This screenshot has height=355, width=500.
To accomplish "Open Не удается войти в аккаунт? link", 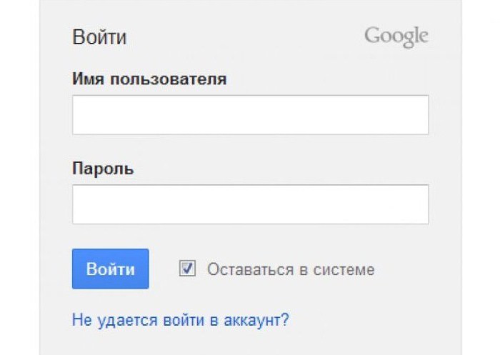I will [181, 320].
